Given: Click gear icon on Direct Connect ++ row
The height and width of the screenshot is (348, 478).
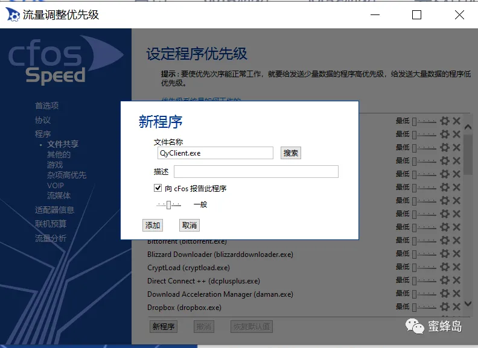Looking at the screenshot, I should tap(445, 280).
